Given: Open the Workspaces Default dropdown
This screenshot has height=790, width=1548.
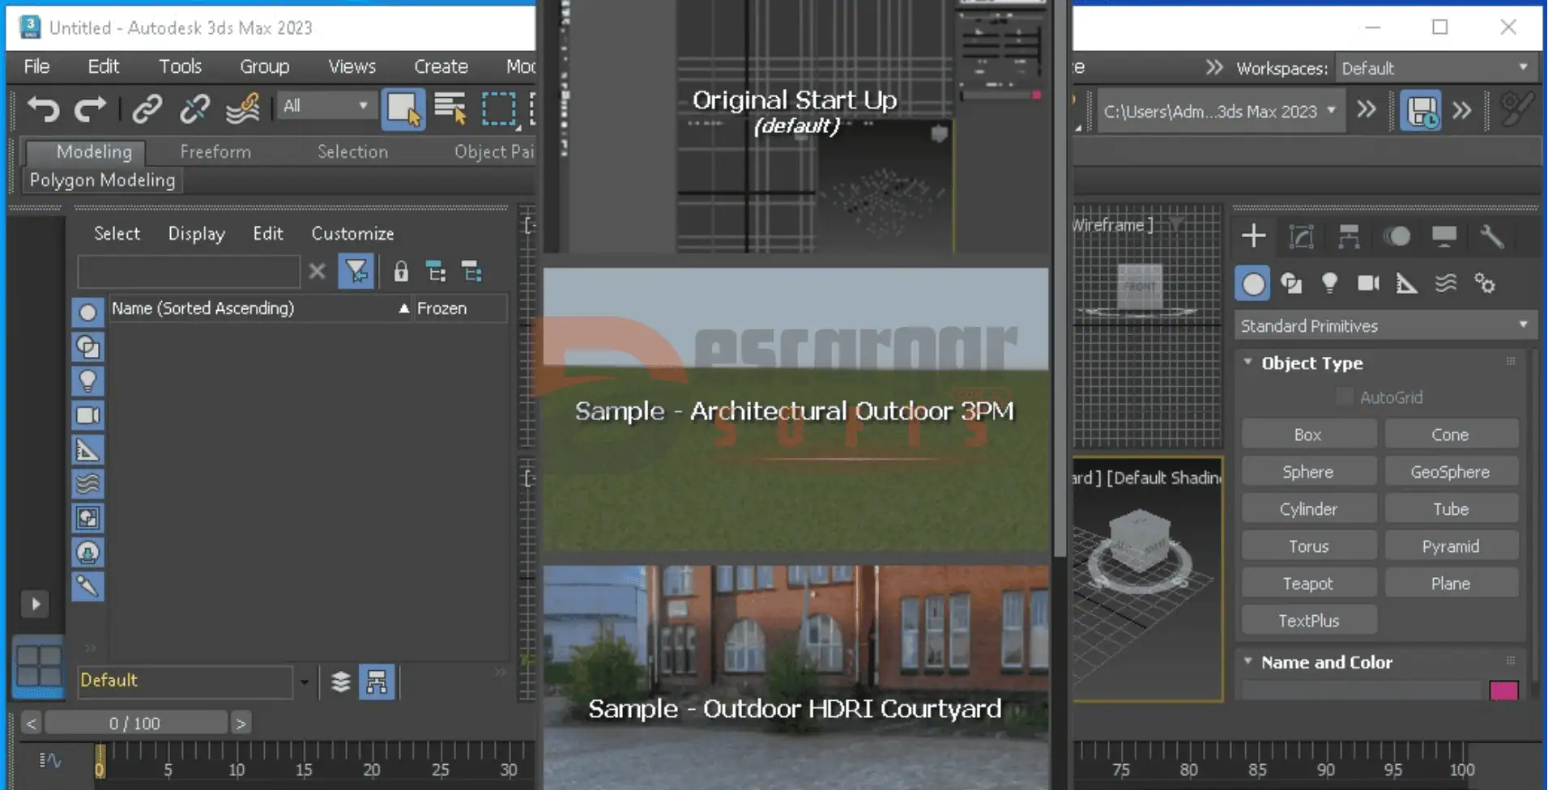Looking at the screenshot, I should pyautogui.click(x=1435, y=68).
